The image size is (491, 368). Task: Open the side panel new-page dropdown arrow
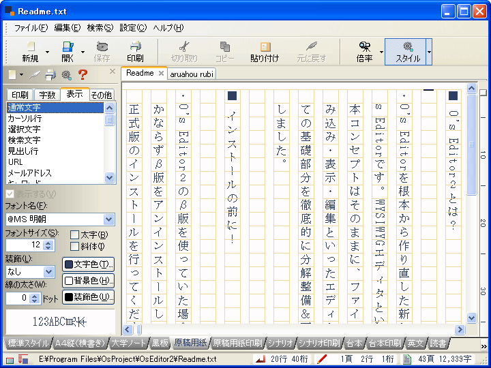coord(21,75)
